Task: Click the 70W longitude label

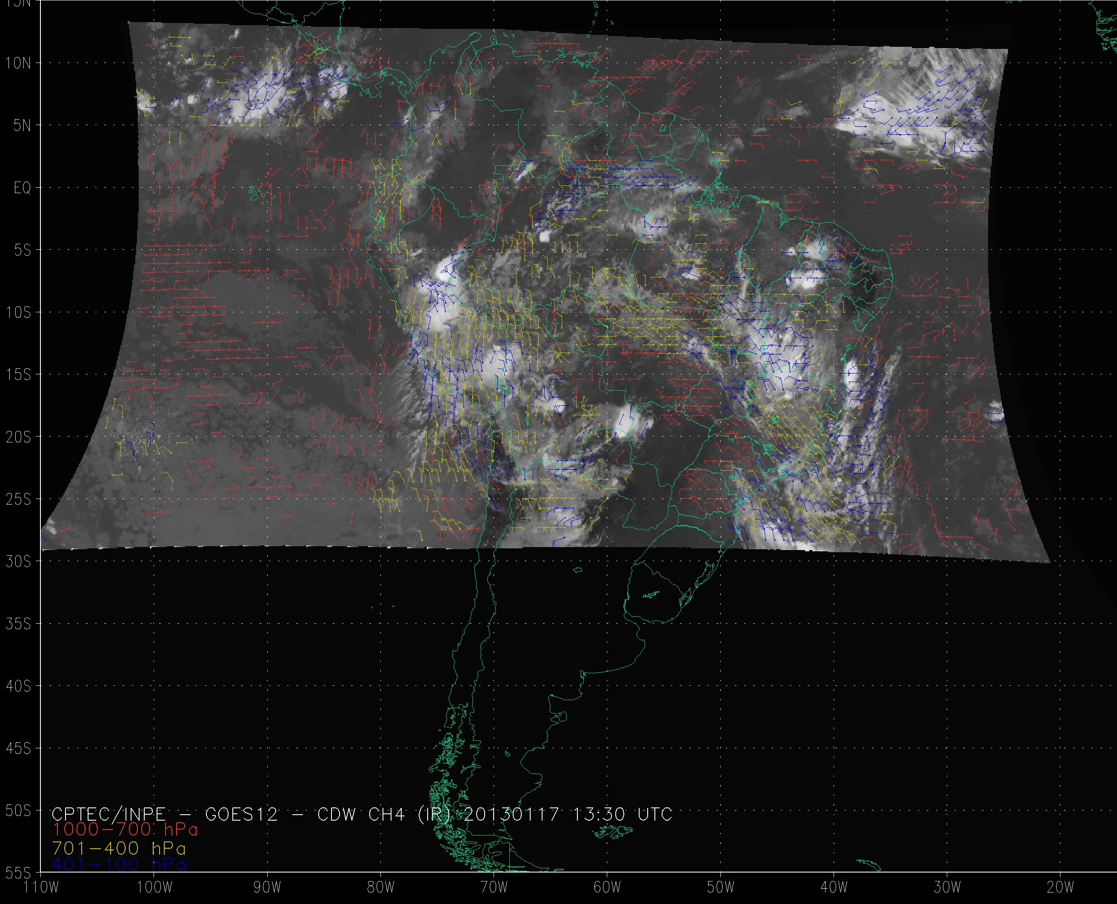Action: point(494,888)
